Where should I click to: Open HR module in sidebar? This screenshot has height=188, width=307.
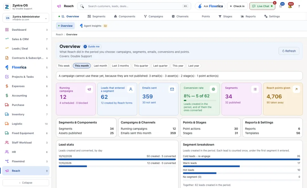[26, 152]
